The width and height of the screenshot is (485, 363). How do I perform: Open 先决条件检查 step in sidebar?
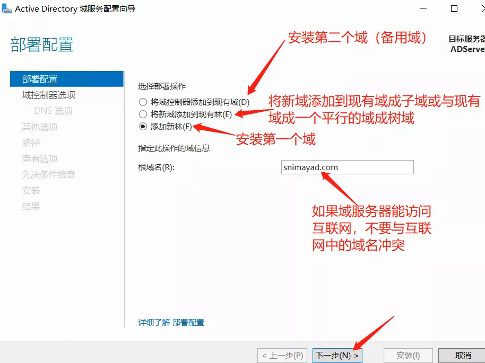[x=48, y=174]
